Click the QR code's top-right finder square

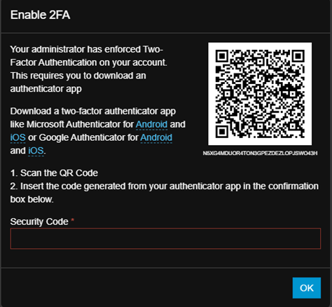(x=298, y=56)
